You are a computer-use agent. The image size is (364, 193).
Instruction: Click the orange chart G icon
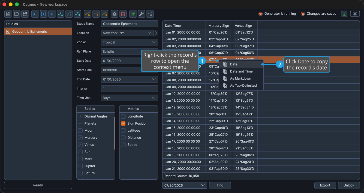click(x=87, y=14)
